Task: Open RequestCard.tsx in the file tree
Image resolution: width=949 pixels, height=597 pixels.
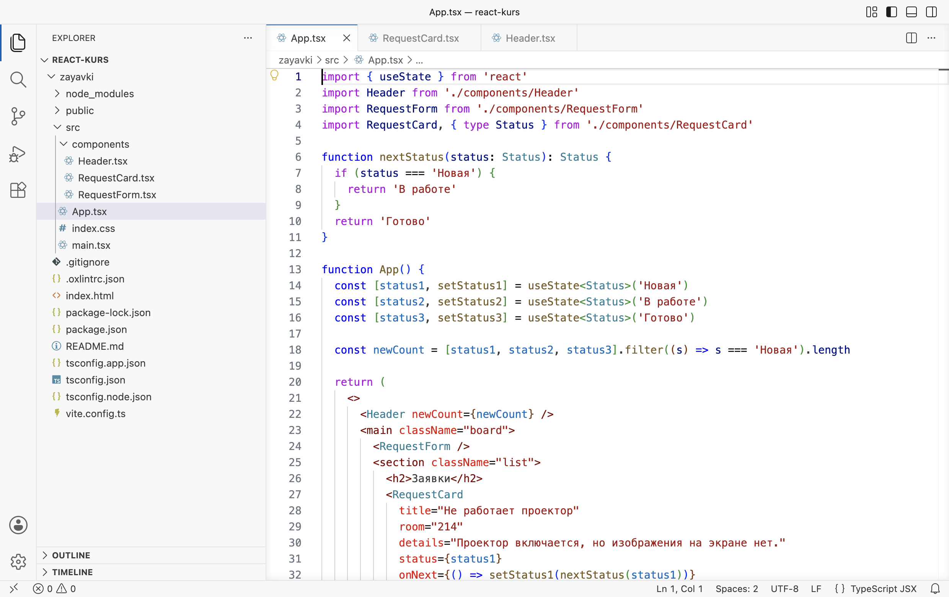Action: (151, 178)
